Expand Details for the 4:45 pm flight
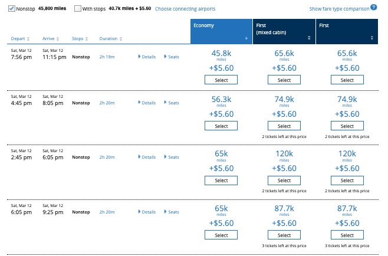The image size is (388, 256). click(x=147, y=103)
